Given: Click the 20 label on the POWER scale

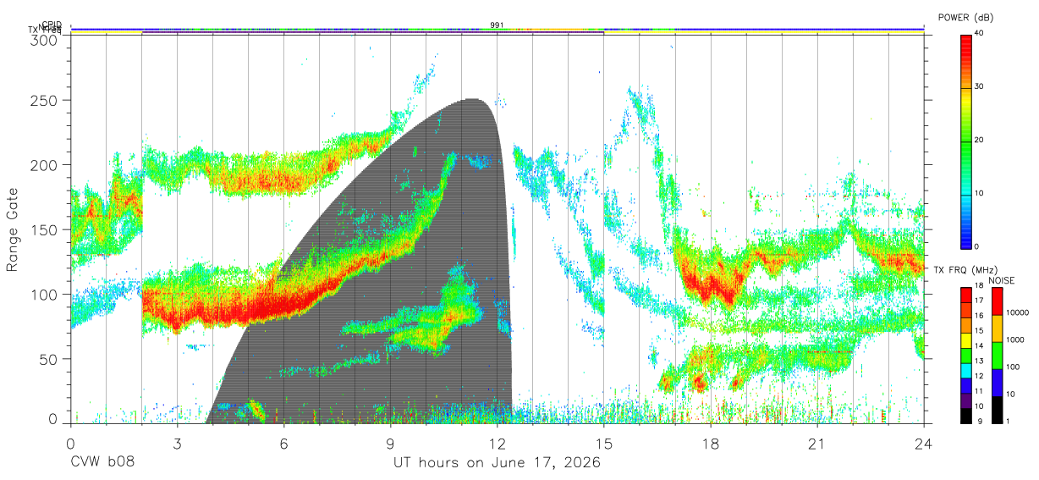Looking at the screenshot, I should click(x=980, y=140).
